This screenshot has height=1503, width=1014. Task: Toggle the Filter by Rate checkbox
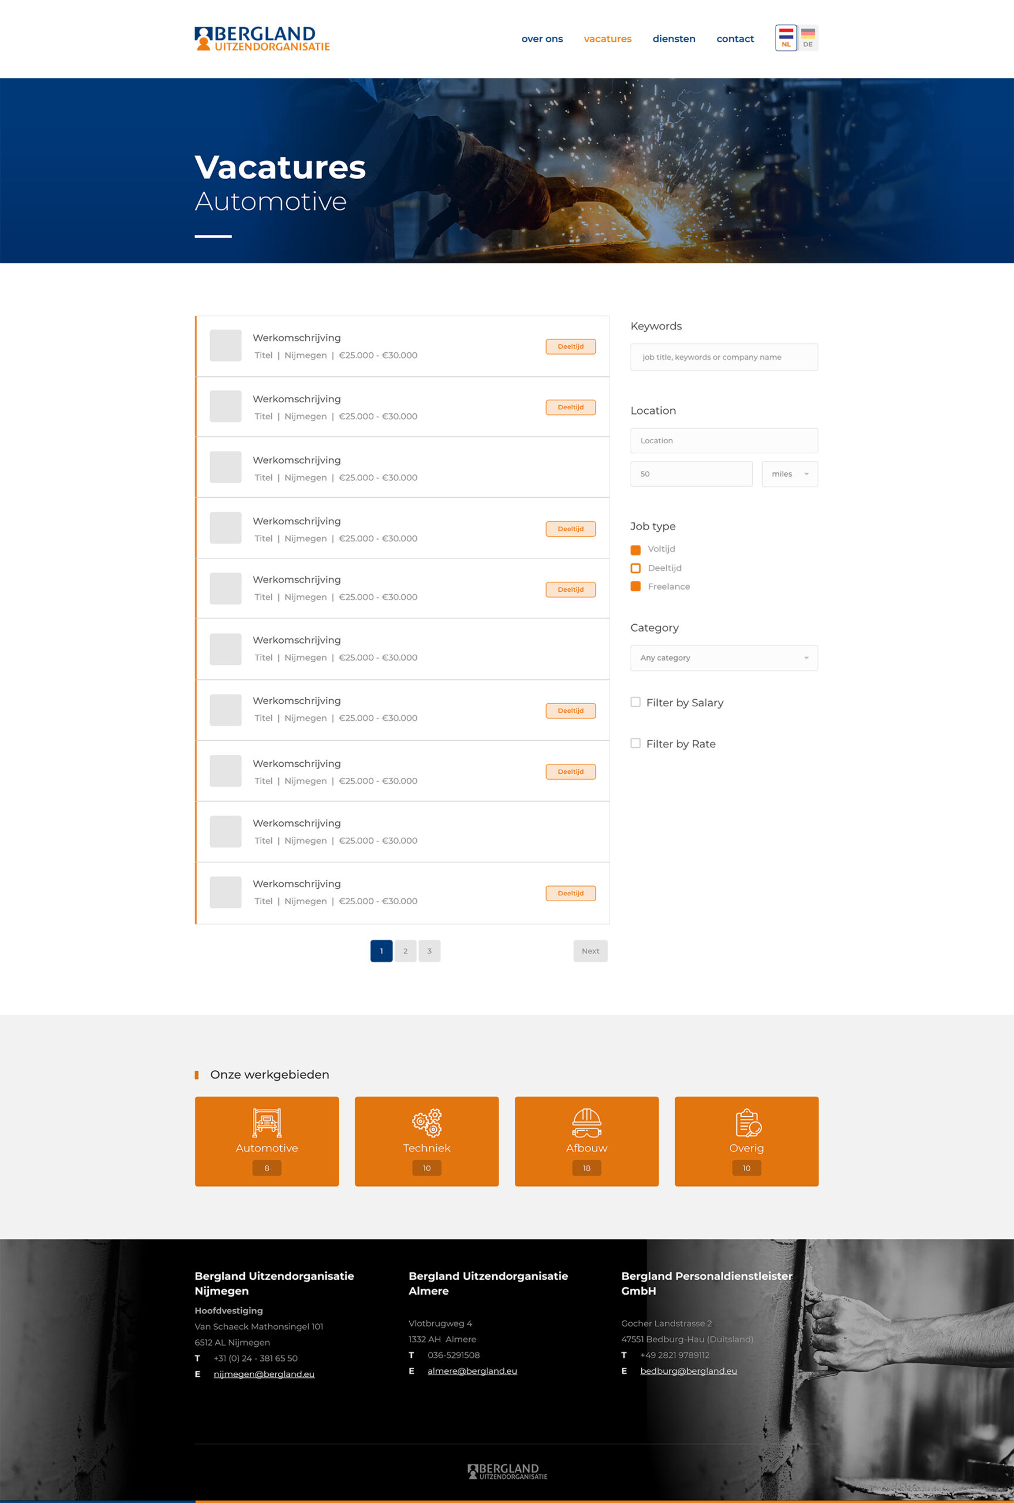(x=636, y=743)
